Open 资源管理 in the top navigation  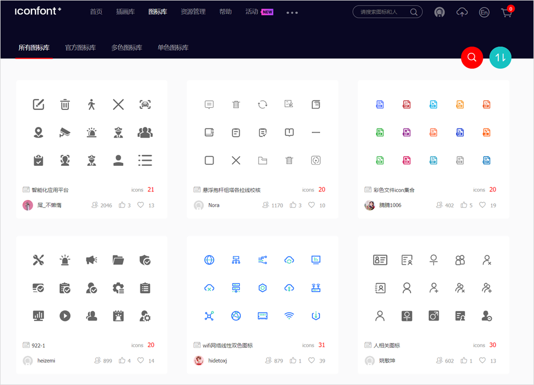pyautogui.click(x=193, y=12)
